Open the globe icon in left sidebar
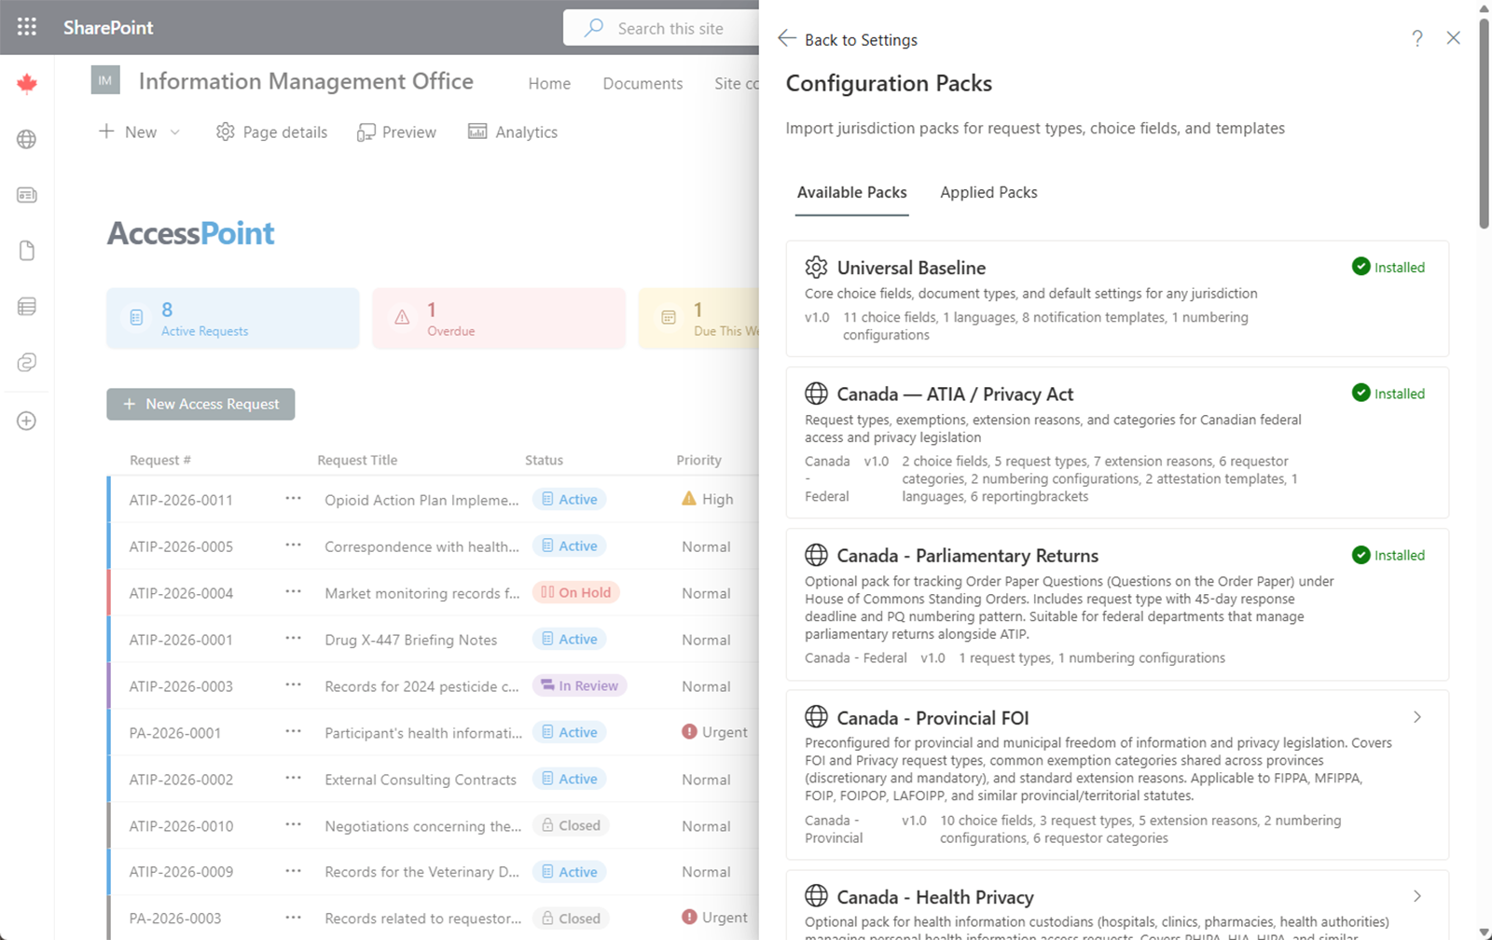 pos(27,139)
